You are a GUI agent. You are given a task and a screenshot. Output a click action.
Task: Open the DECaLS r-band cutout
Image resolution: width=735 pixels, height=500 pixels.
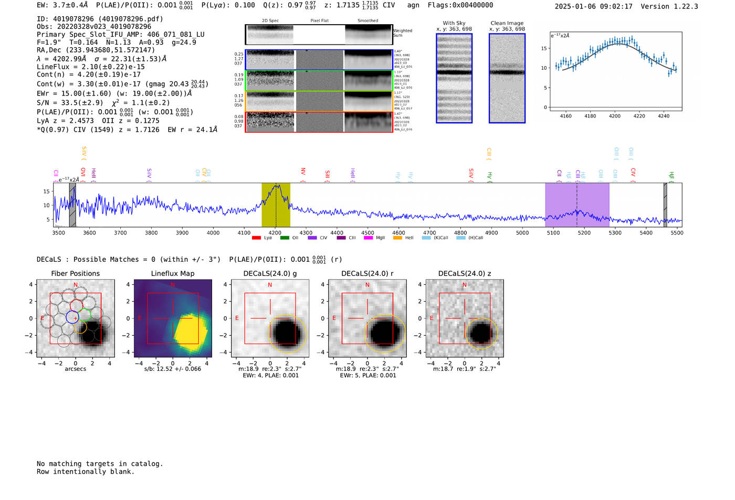(x=367, y=318)
